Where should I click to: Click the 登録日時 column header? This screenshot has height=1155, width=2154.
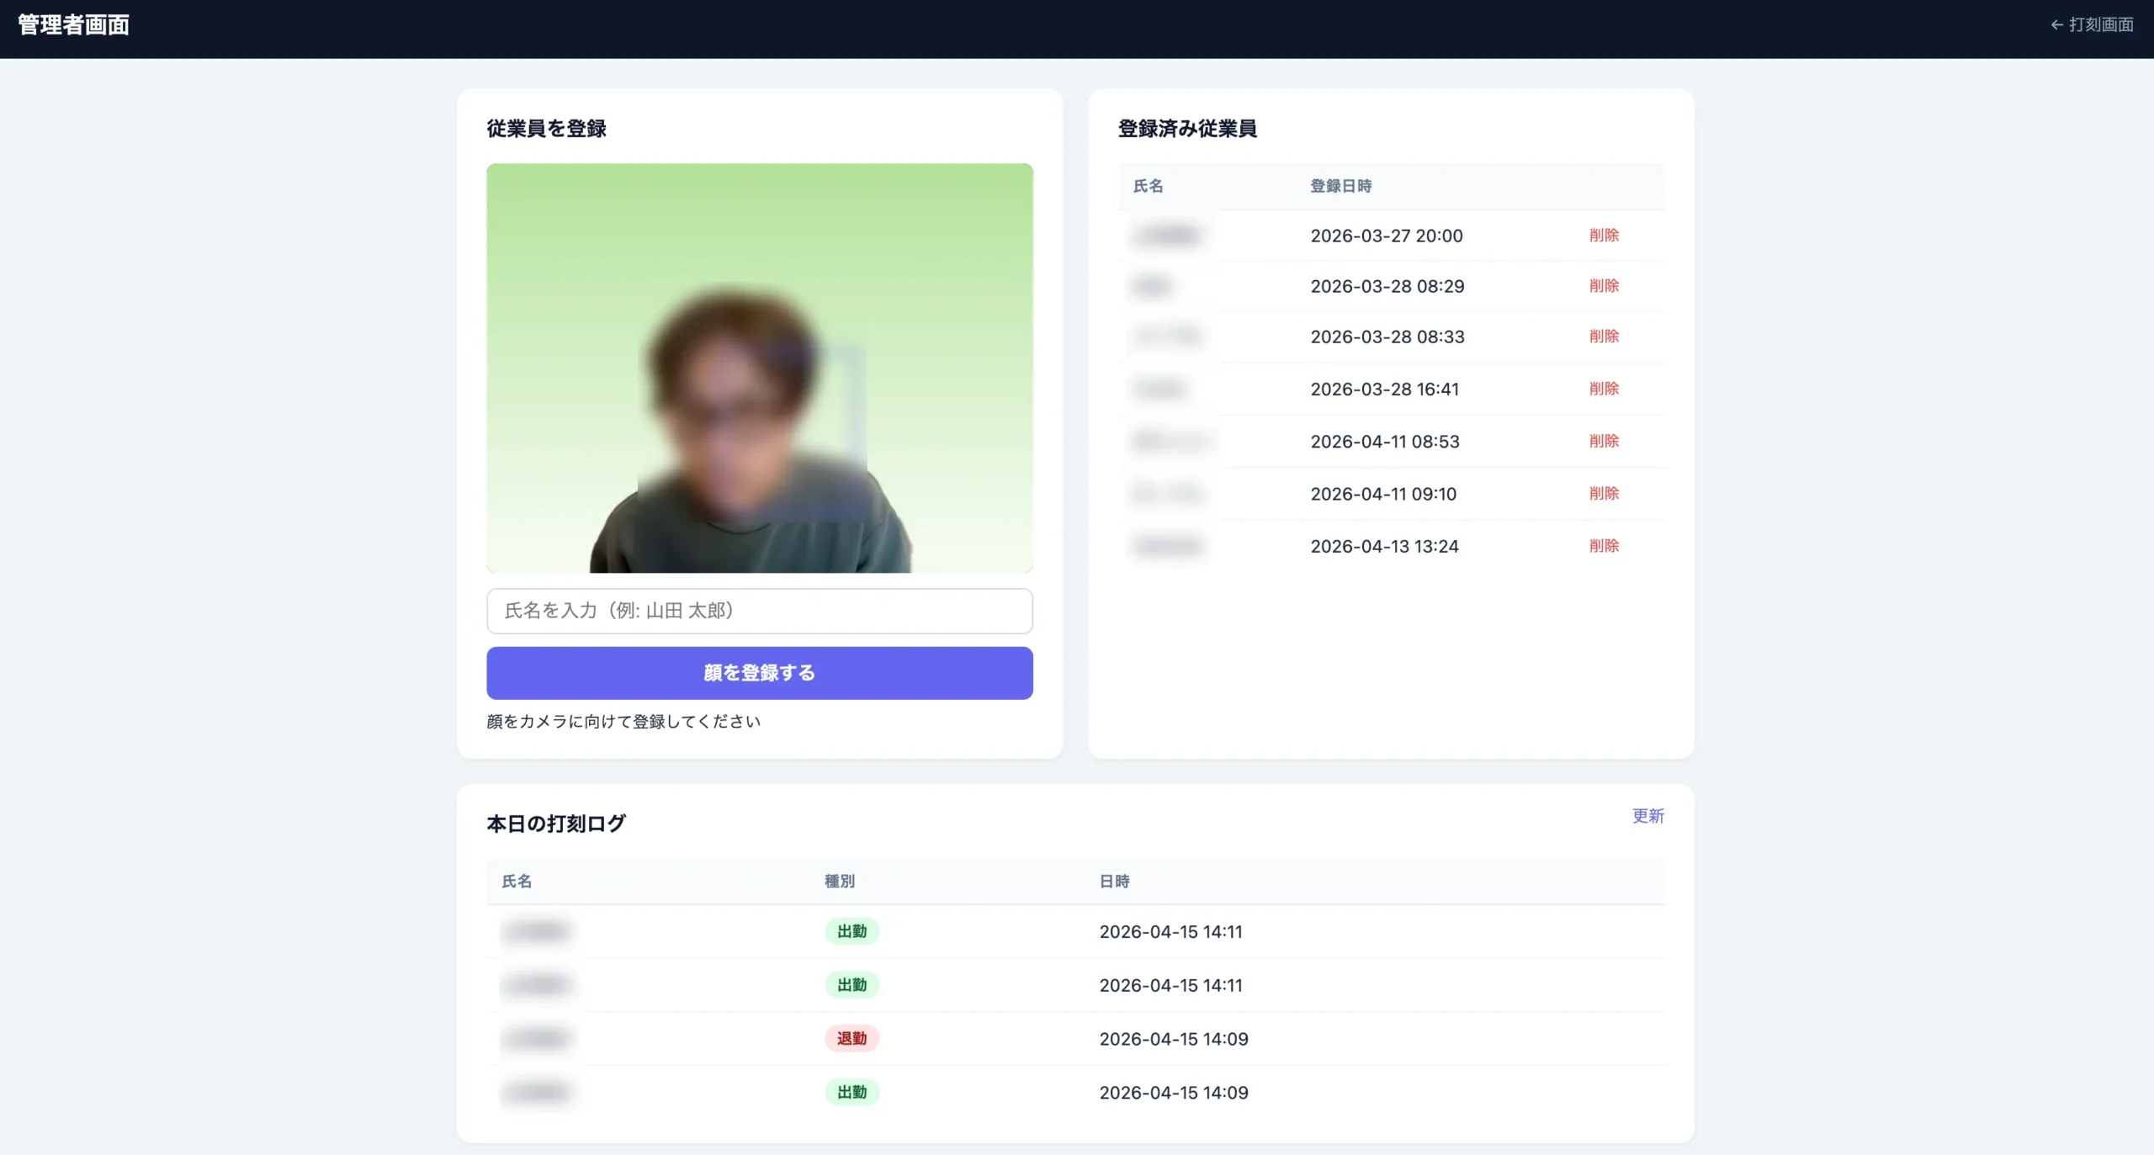click(x=1340, y=186)
